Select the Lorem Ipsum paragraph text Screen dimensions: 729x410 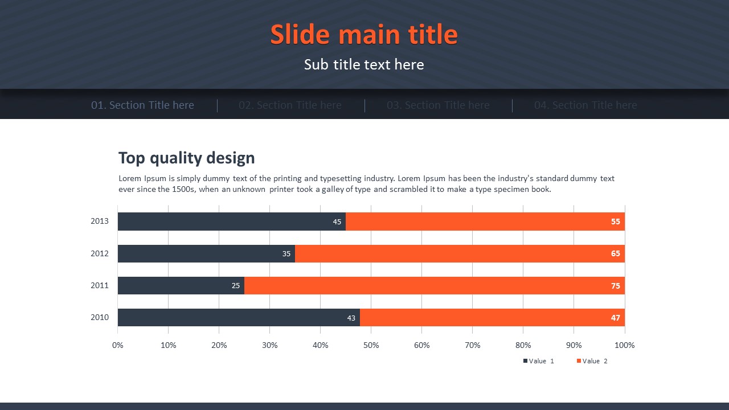[x=366, y=184]
